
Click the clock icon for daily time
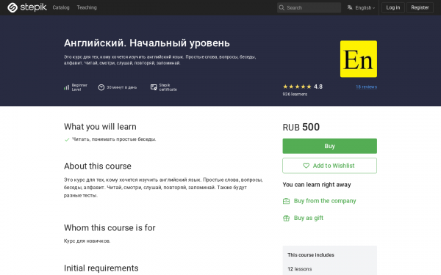pyautogui.click(x=101, y=87)
